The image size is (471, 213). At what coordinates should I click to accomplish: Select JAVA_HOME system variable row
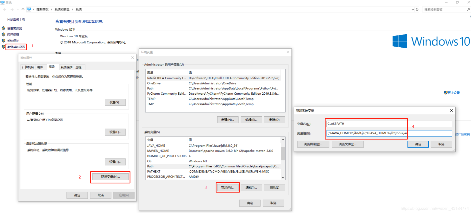point(213,145)
